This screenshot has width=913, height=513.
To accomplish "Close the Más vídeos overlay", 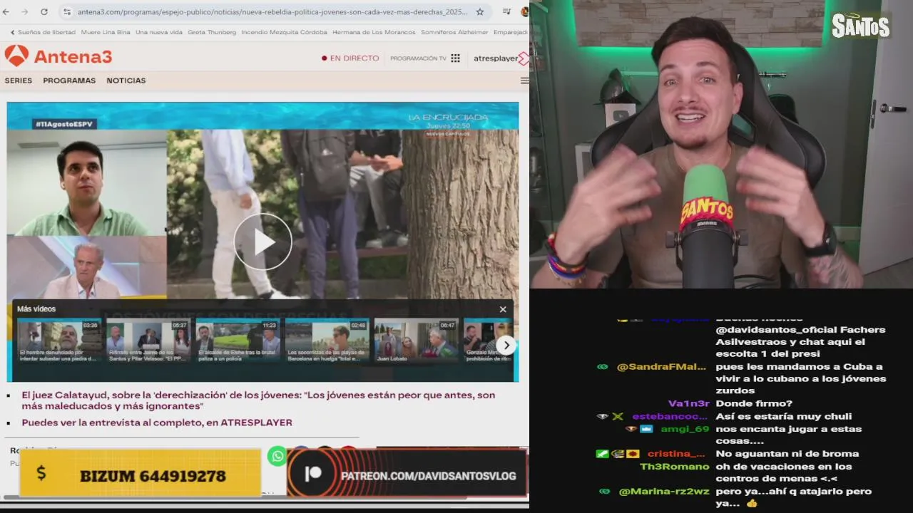I will pos(503,309).
